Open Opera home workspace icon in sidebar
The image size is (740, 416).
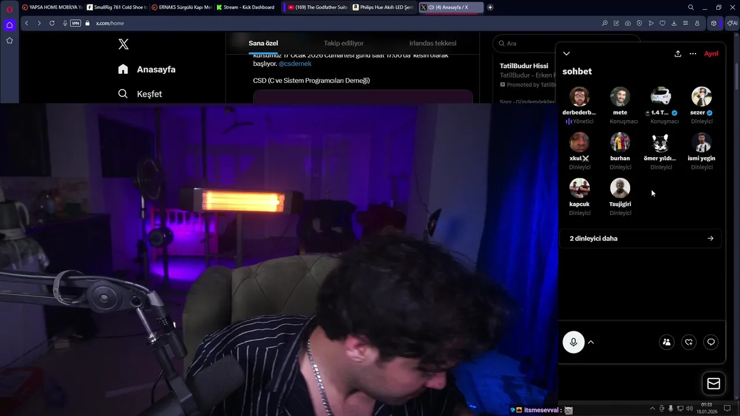click(x=9, y=25)
